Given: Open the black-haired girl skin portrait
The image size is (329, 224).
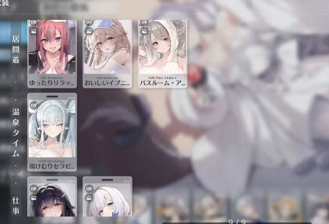Looking at the screenshot, I should (x=52, y=200).
